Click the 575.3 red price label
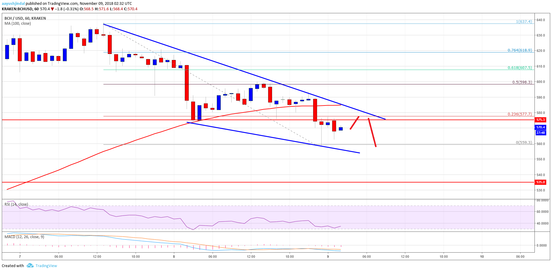The width and height of the screenshot is (552, 271). tap(540, 120)
